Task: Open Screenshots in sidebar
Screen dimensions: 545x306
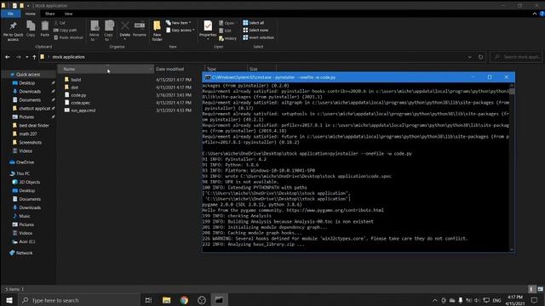Action: coord(31,142)
